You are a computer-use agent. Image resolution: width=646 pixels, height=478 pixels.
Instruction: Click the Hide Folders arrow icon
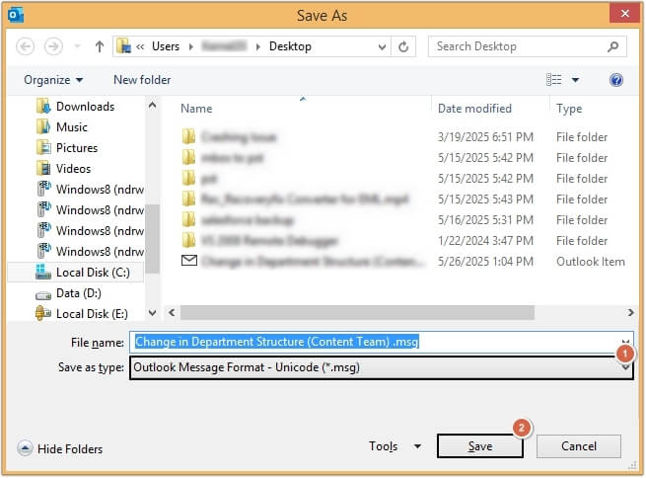coord(25,448)
